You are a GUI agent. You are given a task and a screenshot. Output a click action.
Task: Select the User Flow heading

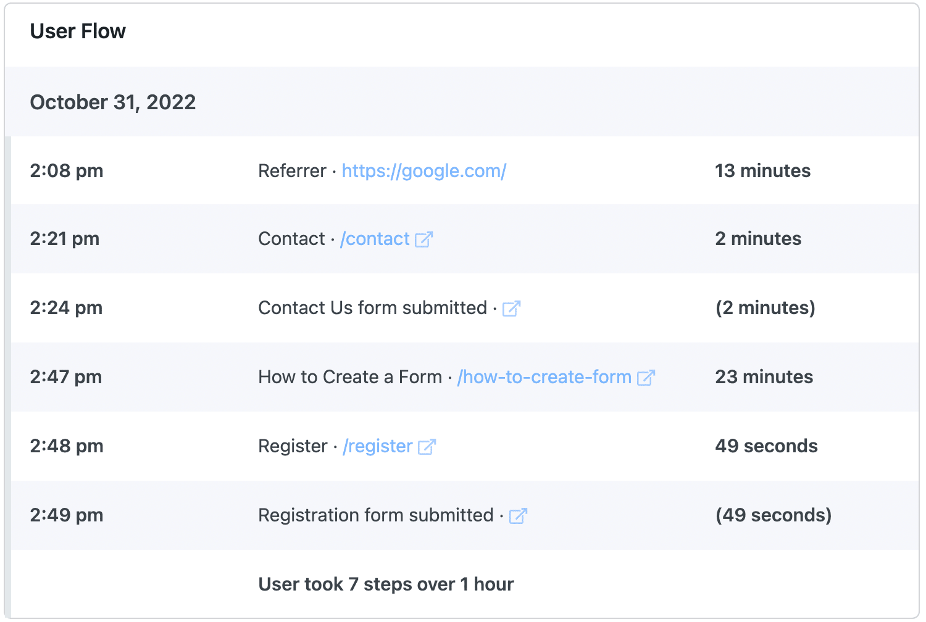click(x=78, y=31)
